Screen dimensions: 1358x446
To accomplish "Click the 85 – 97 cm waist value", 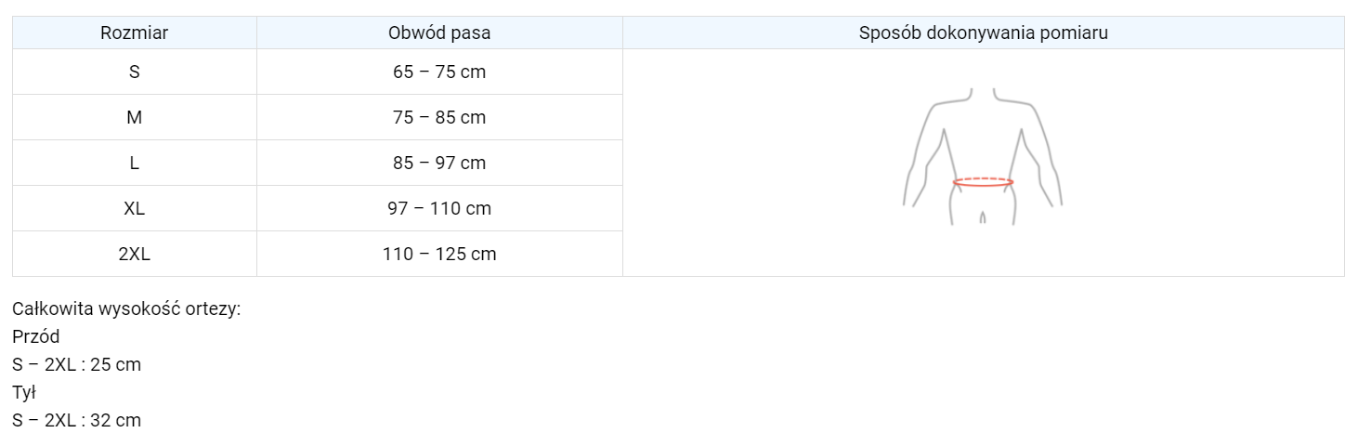I will pyautogui.click(x=439, y=163).
